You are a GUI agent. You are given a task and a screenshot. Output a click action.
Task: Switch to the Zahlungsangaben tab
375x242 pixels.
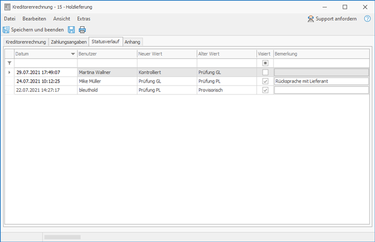(69, 42)
